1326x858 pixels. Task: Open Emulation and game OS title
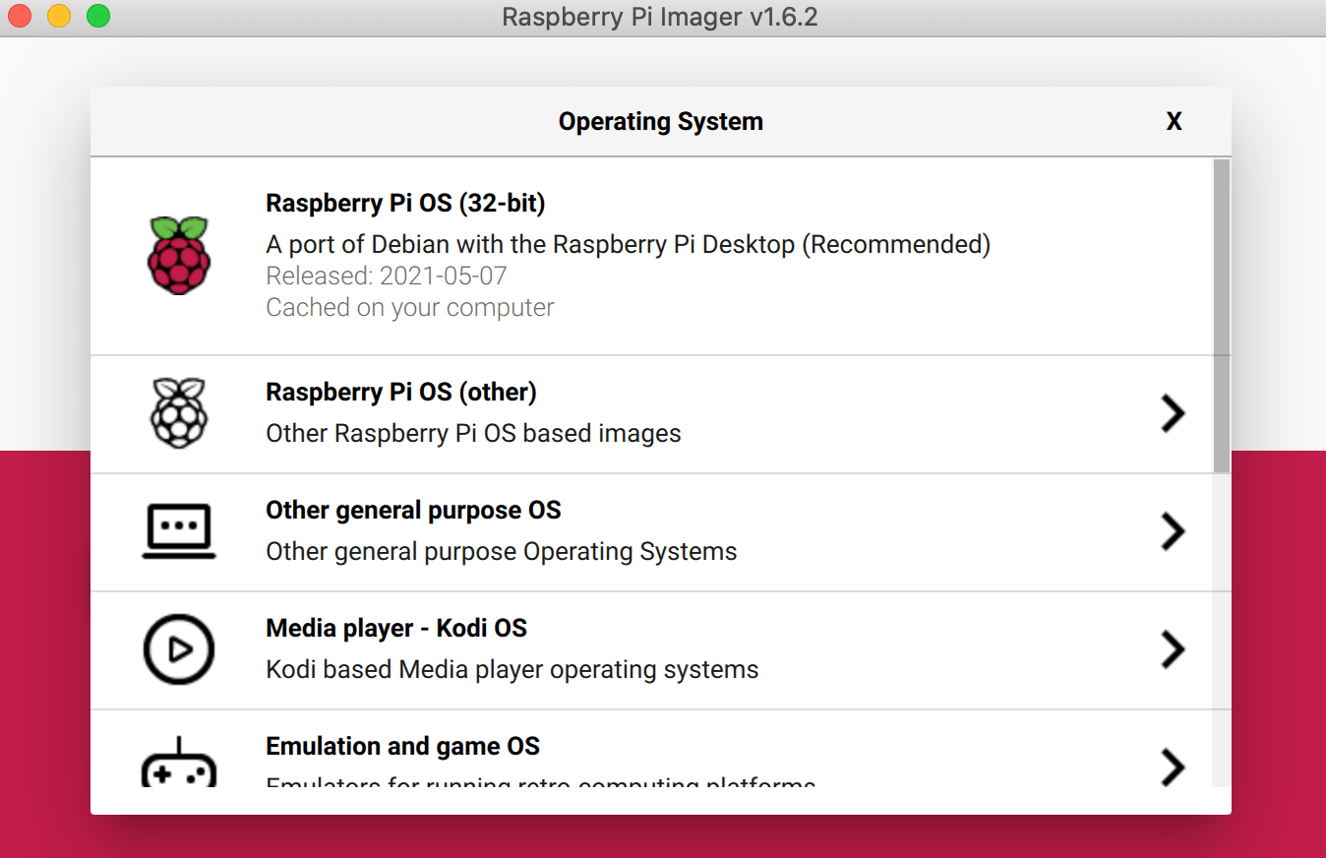point(402,746)
